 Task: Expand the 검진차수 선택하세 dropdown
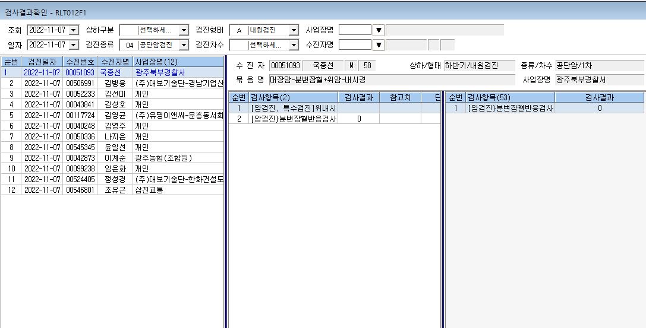click(x=294, y=45)
